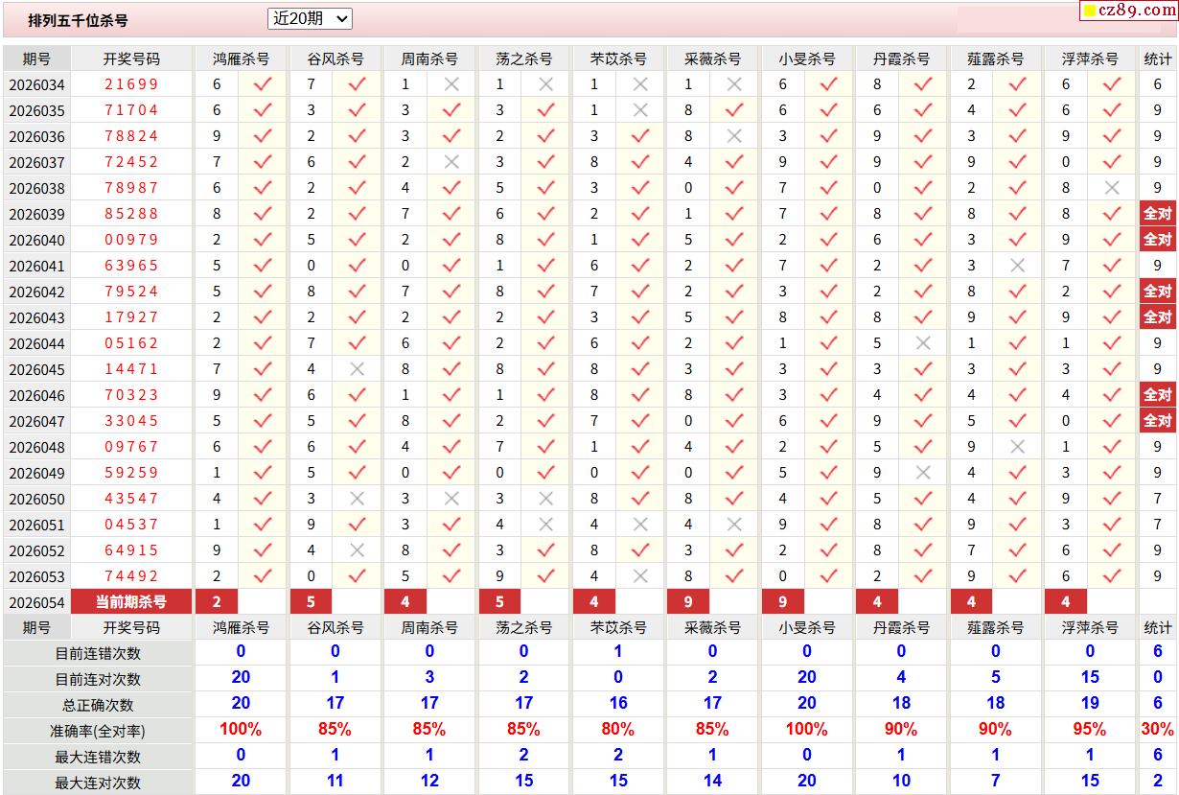Select the top 鸿雁杀号 column header

pos(241,58)
